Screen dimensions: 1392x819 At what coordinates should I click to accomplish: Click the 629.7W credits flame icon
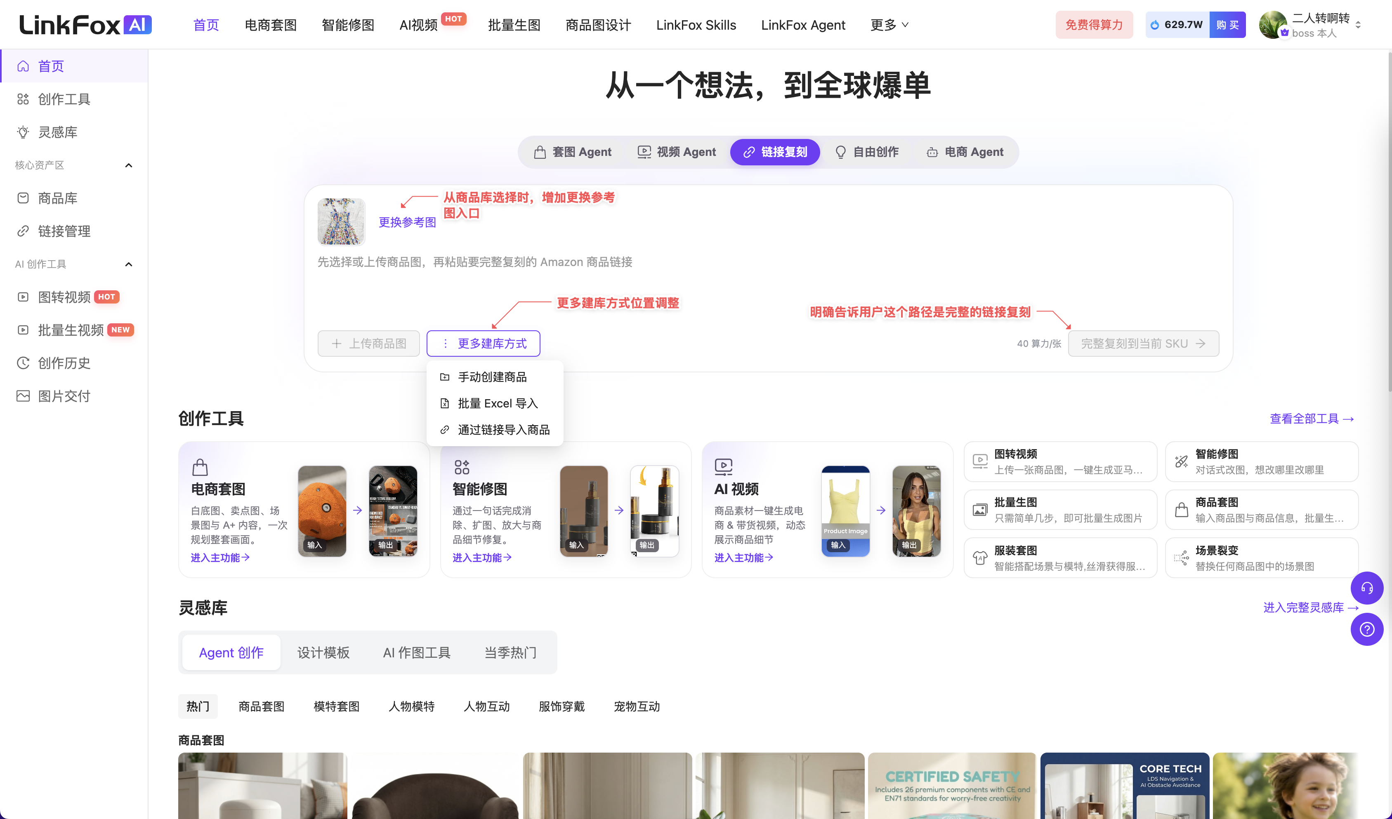(x=1154, y=25)
